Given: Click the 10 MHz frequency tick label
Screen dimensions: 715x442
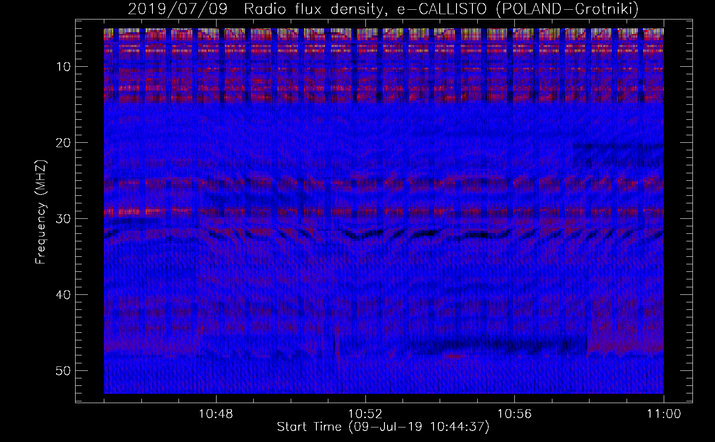Looking at the screenshot, I should pyautogui.click(x=63, y=67).
